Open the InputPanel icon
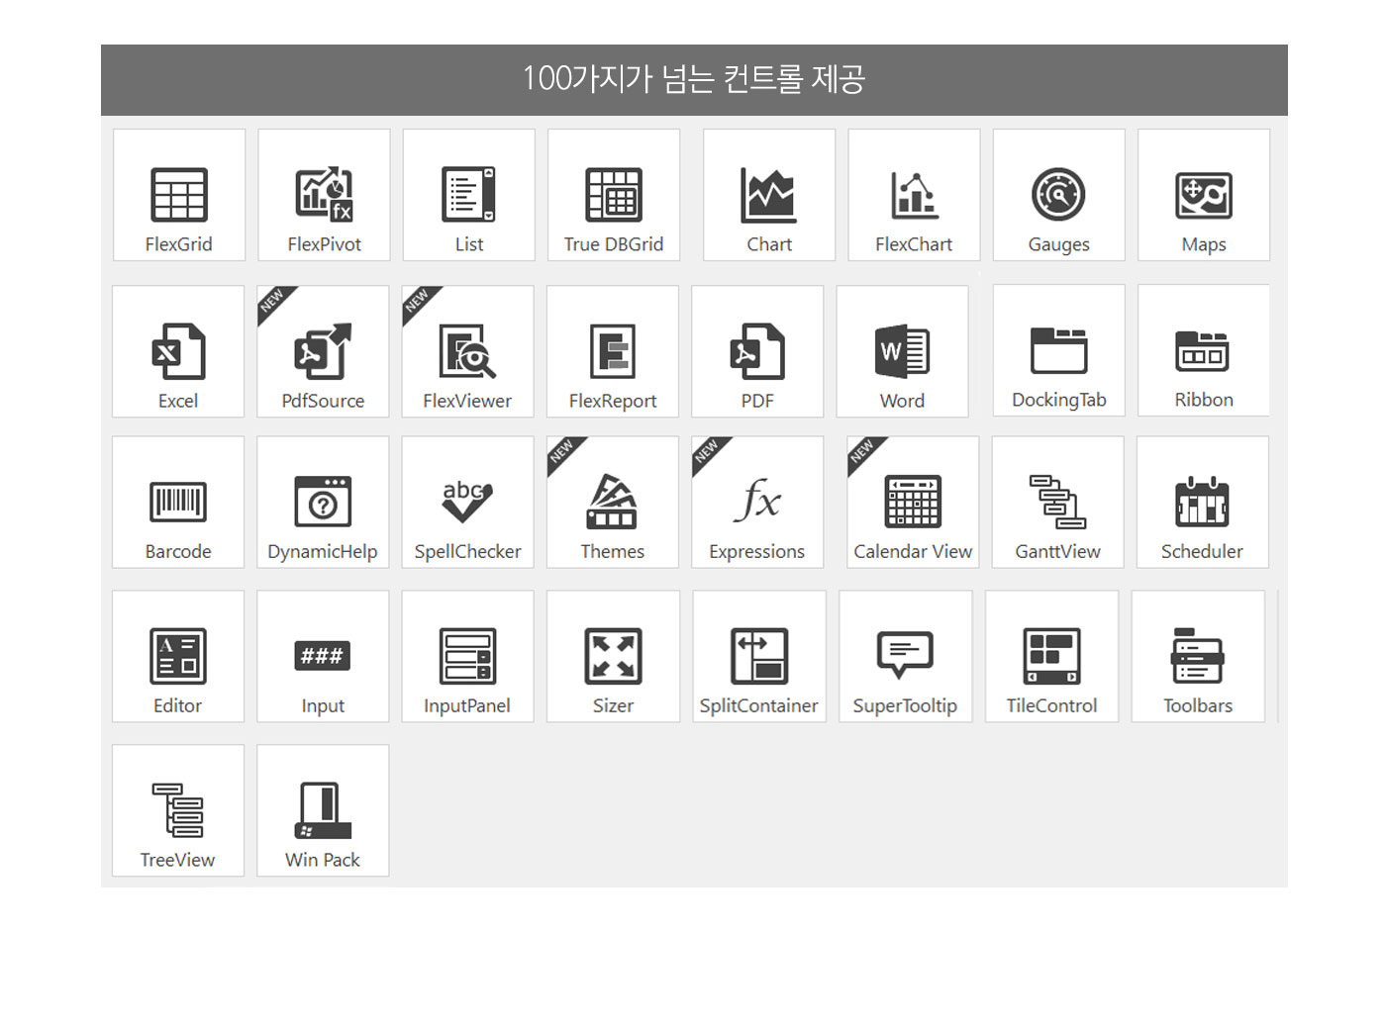 (467, 656)
